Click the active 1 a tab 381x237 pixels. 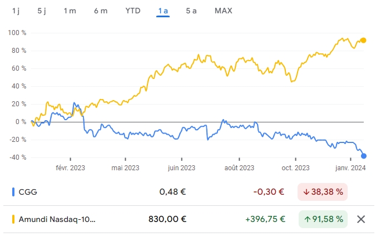[163, 11]
